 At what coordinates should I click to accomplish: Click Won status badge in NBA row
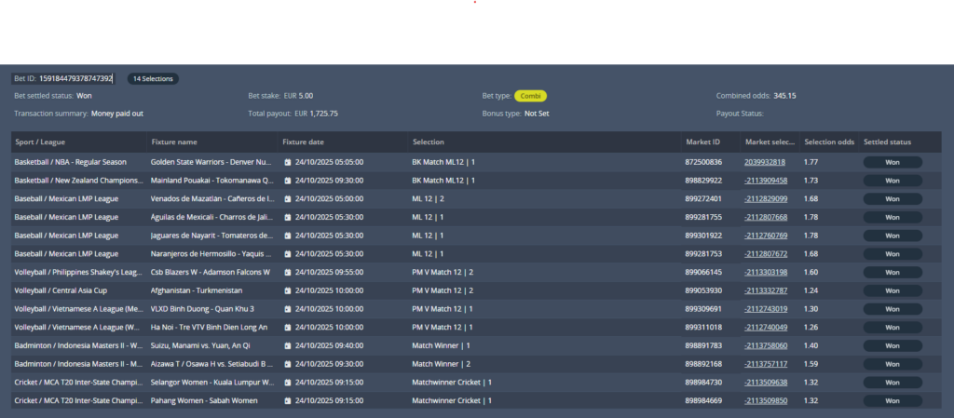pos(892,162)
